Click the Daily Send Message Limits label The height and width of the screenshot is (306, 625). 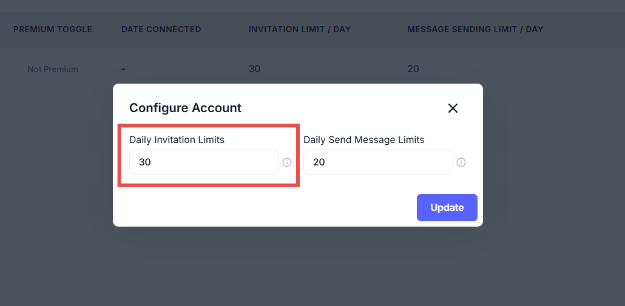click(x=363, y=140)
